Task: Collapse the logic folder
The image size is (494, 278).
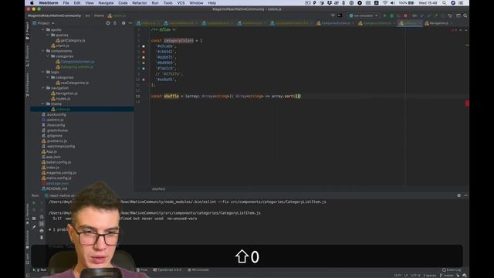Action: click(x=43, y=72)
